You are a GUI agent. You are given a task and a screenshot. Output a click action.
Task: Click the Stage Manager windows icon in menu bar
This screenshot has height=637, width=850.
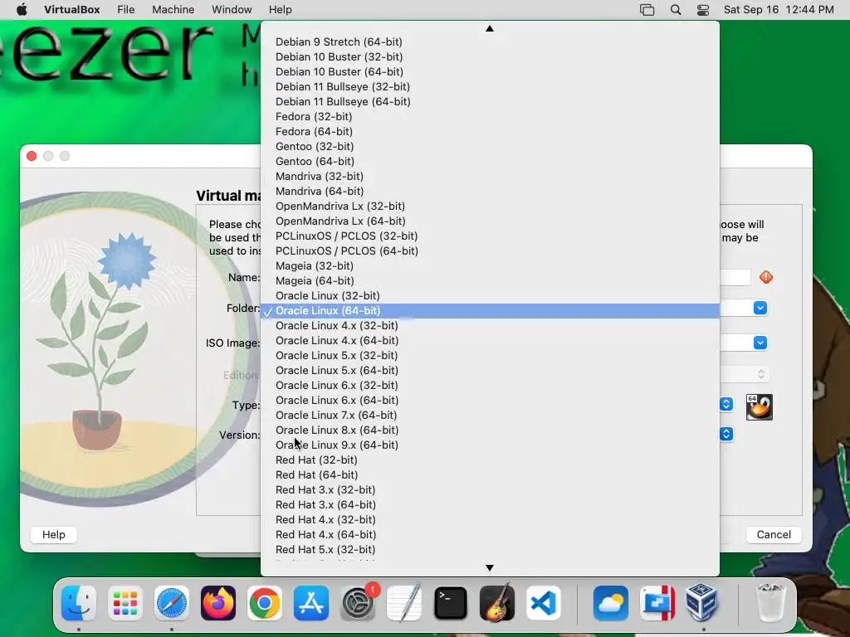(647, 10)
